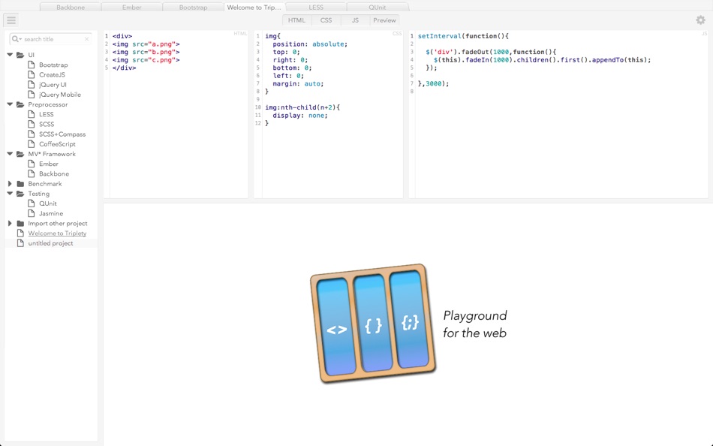Expand the Import other project folder
This screenshot has height=446, width=713.
pos(10,224)
